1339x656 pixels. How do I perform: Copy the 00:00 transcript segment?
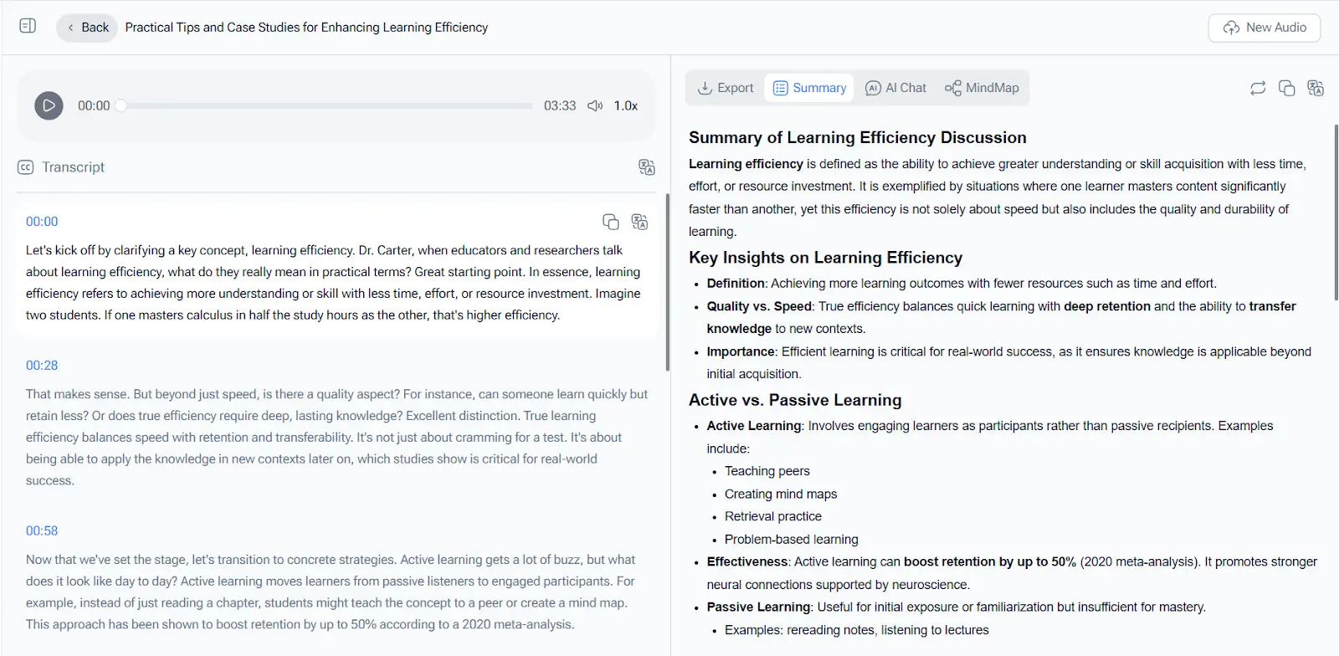click(611, 222)
